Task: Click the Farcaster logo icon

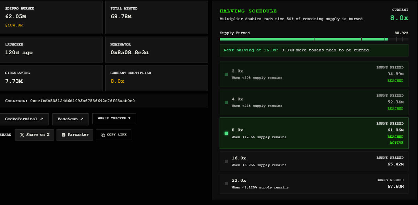Action: [x=63, y=135]
